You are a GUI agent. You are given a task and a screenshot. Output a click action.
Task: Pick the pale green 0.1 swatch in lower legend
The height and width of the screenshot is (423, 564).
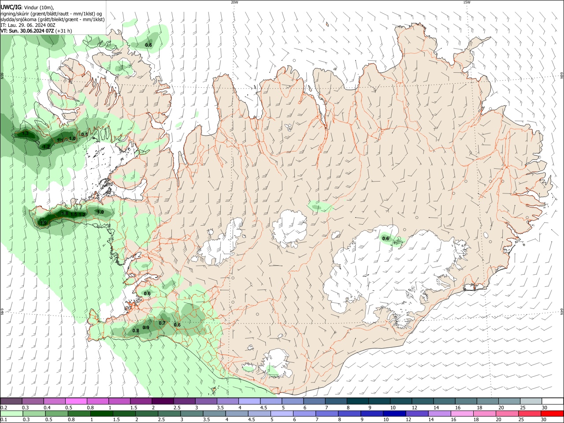point(11,413)
